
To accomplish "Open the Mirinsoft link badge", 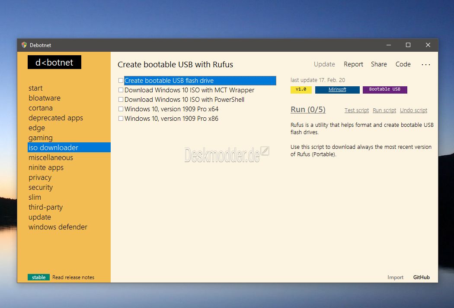I will tap(337, 90).
